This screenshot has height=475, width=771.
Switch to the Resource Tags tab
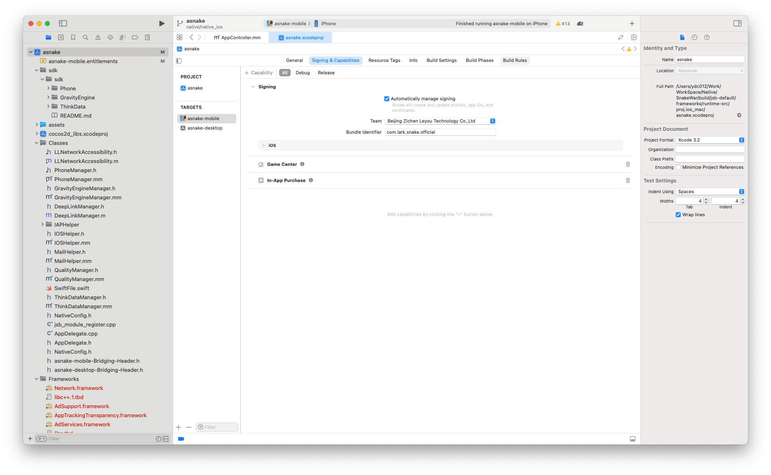pyautogui.click(x=384, y=60)
